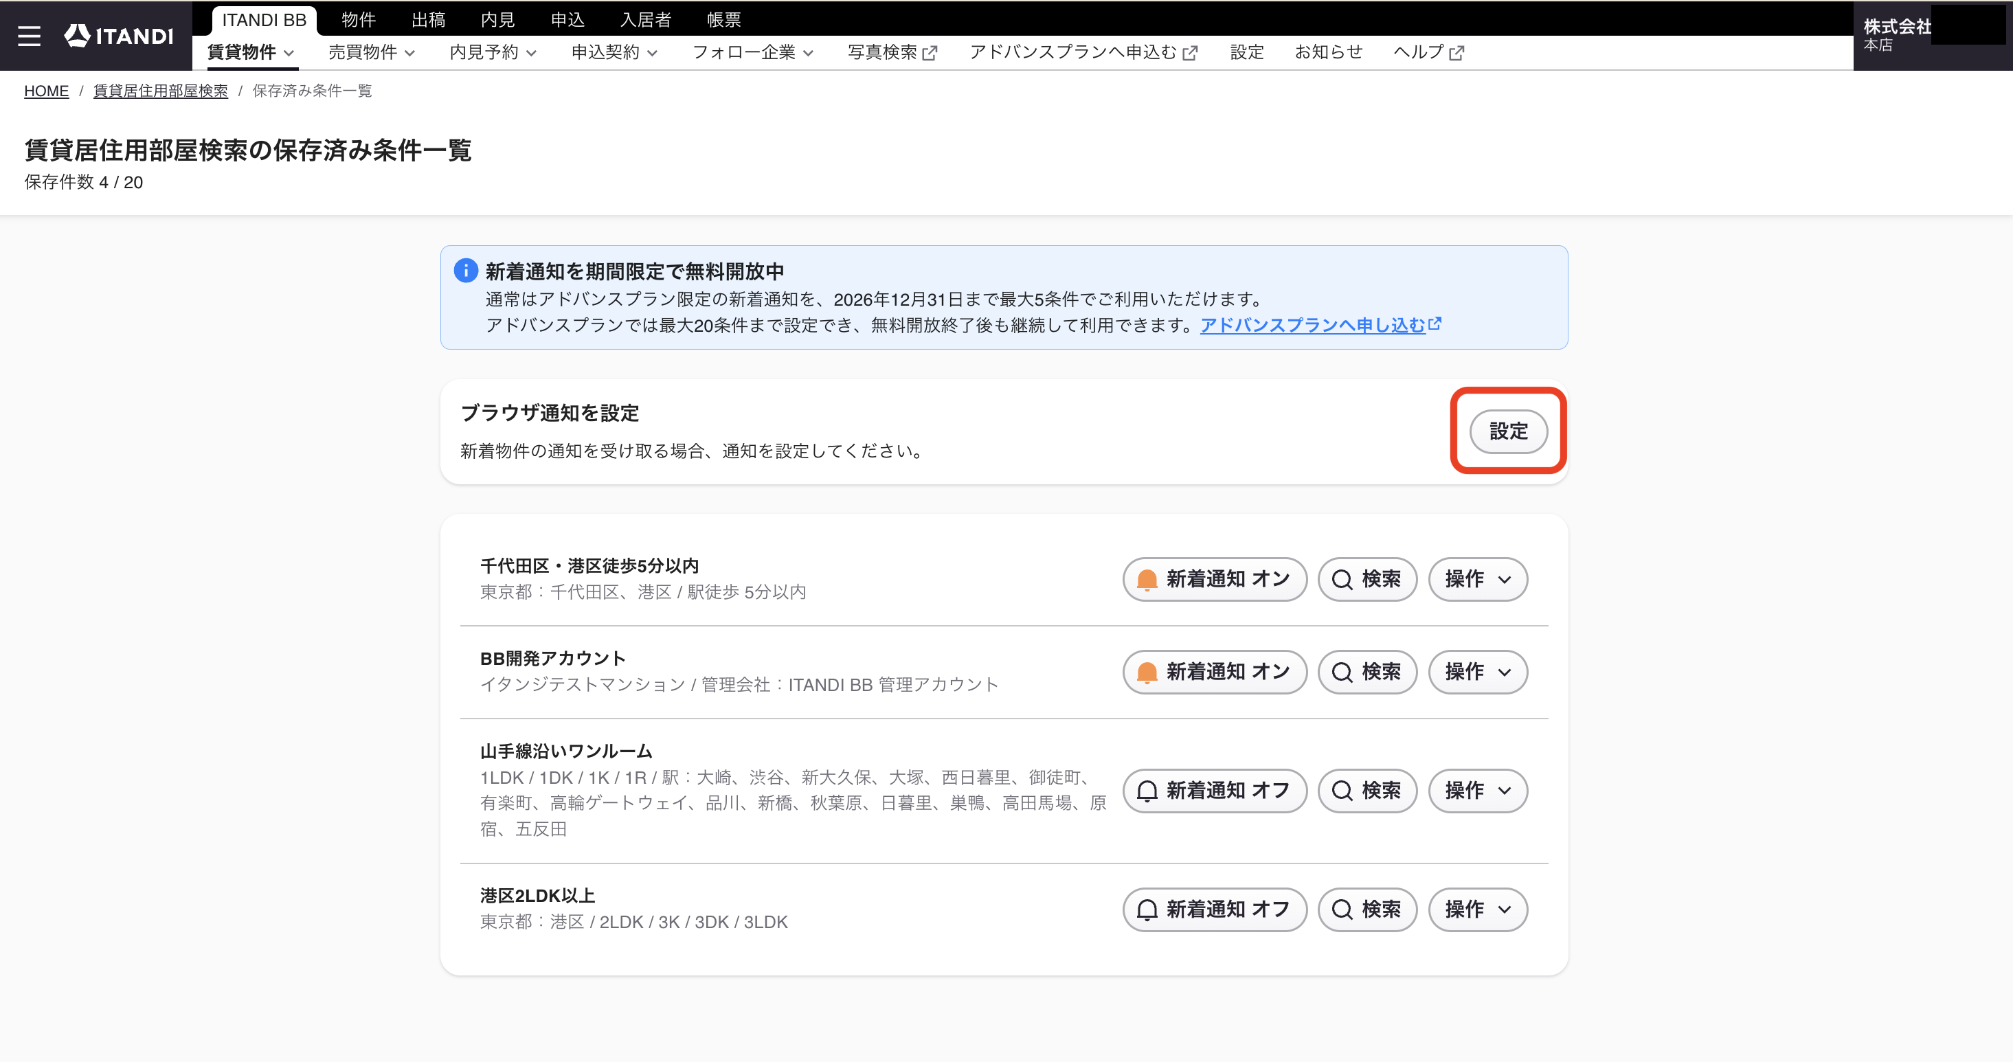Click magnifier search icon for 港区2LDK以上
This screenshot has height=1062, width=2013.
pyautogui.click(x=1342, y=910)
